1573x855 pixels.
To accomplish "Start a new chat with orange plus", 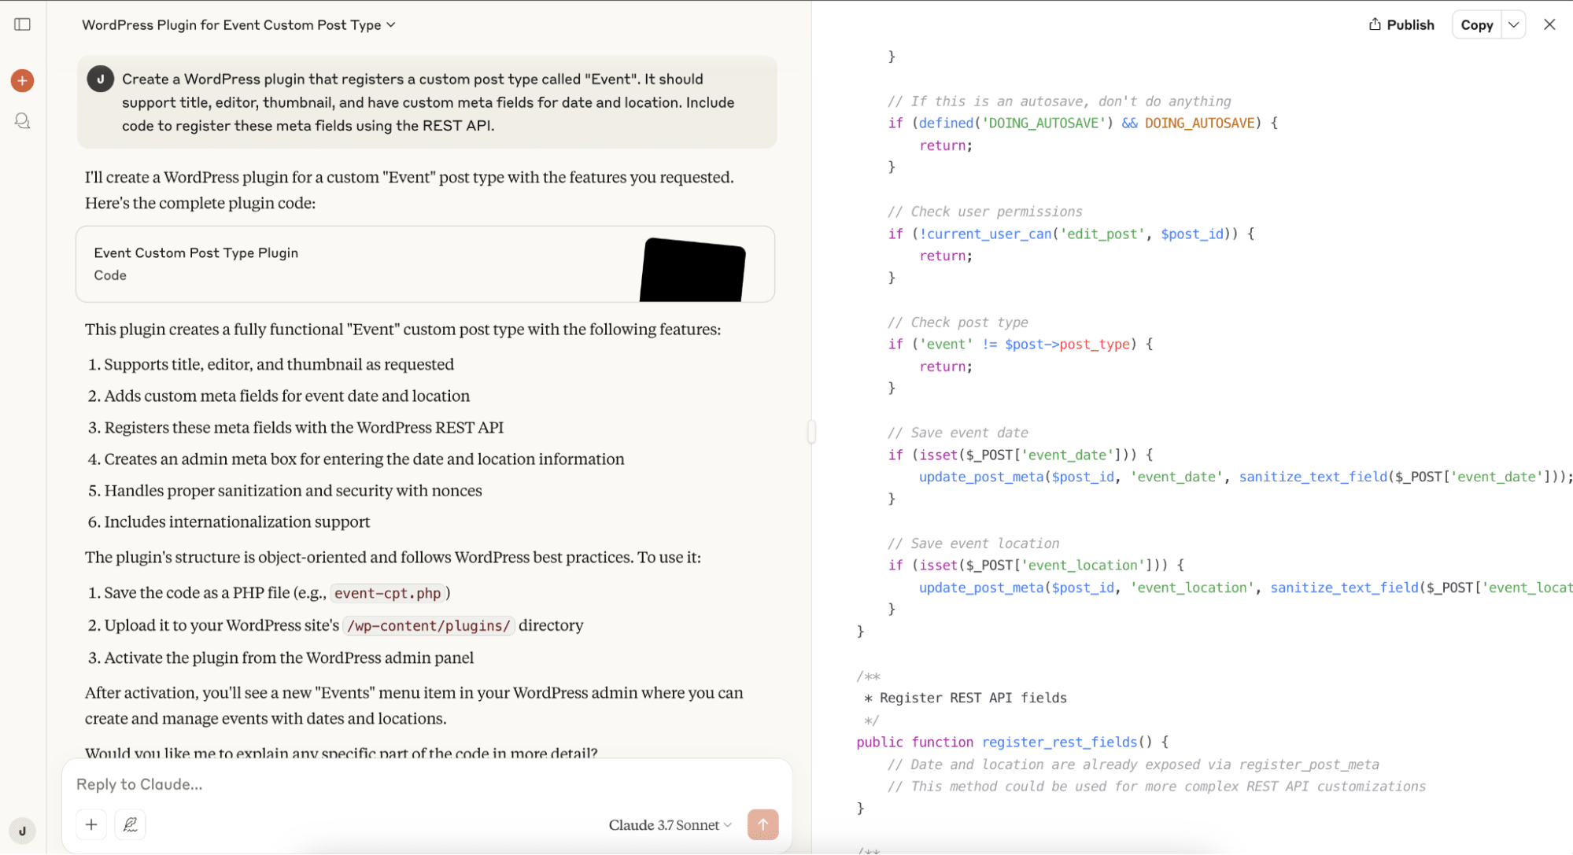I will 22,80.
